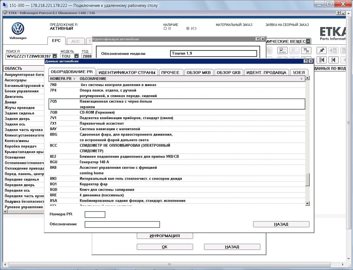Open help in Идентификация автомобиля dialog
The width and height of the screenshot is (353, 270).
click(258, 39)
